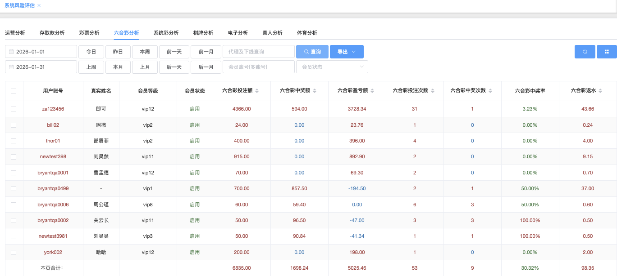Sort by 六合彩盈亏额 column
The width and height of the screenshot is (617, 276).
coord(372,91)
